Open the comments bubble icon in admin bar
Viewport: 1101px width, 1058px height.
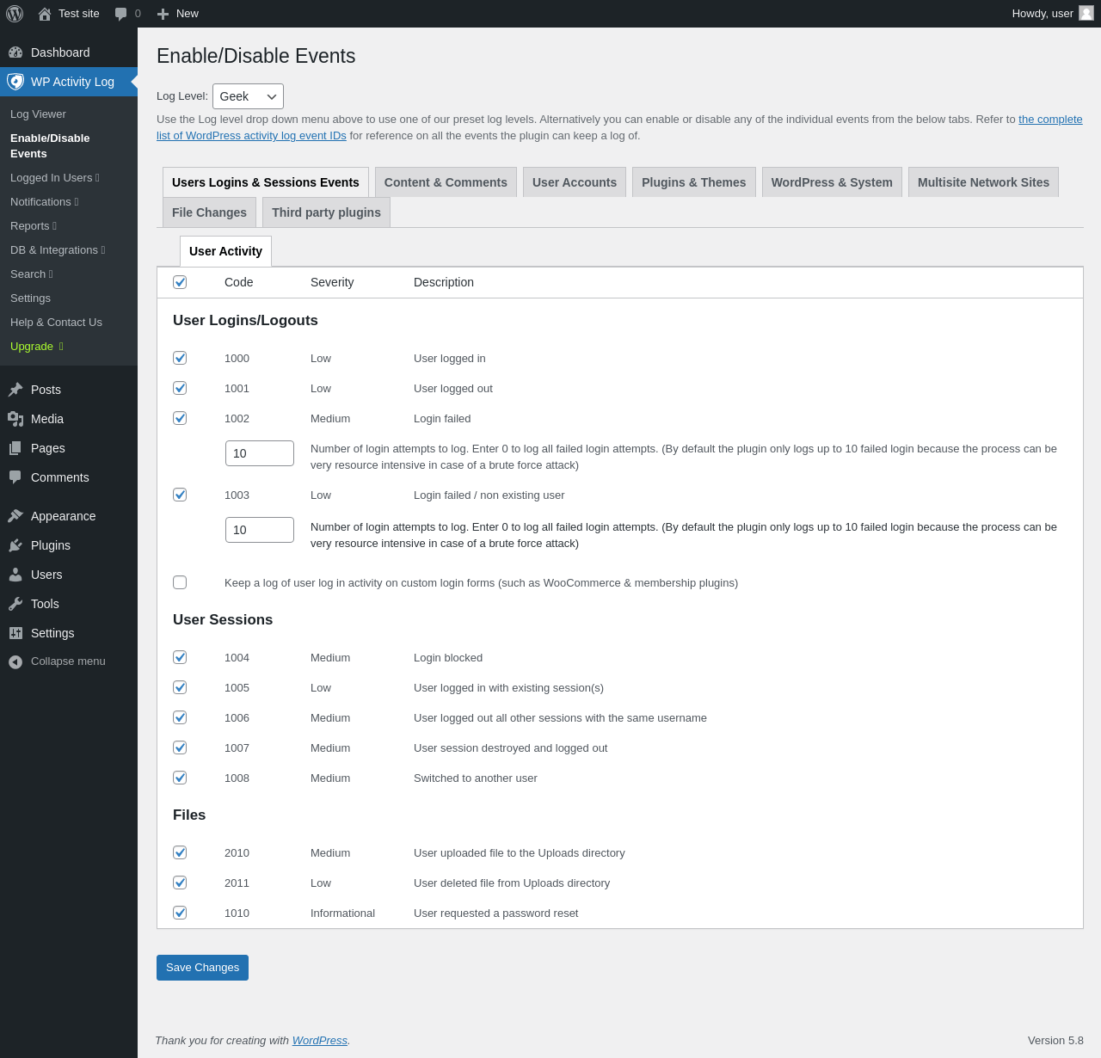point(121,14)
